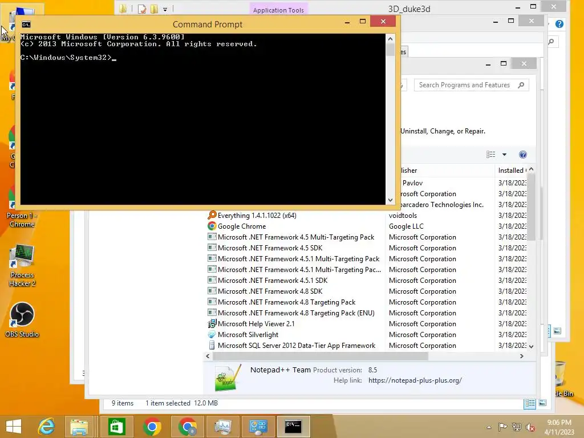Select Microsoft .NET Framework 4.8 Targeting Pack (ENU)
Viewport: 584px width, 438px height.
296,313
